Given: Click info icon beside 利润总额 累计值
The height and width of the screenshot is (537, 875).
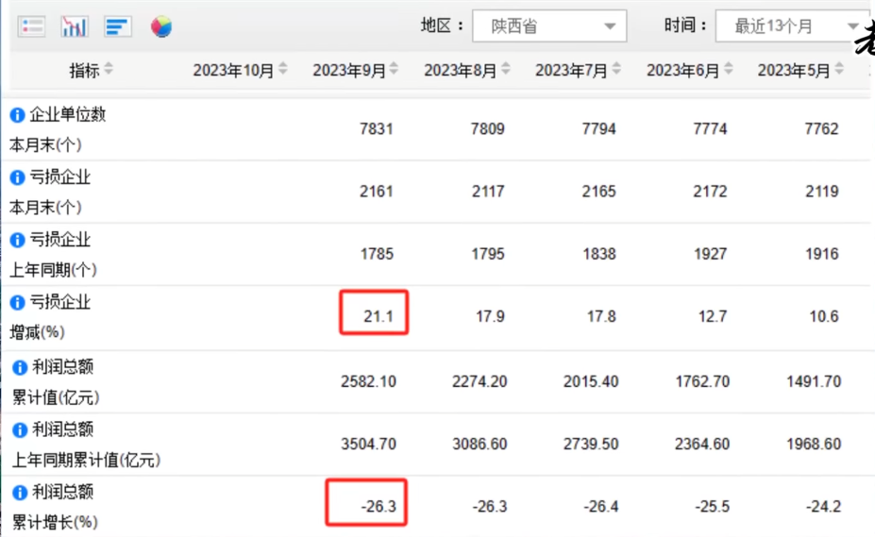Looking at the screenshot, I should click(18, 367).
